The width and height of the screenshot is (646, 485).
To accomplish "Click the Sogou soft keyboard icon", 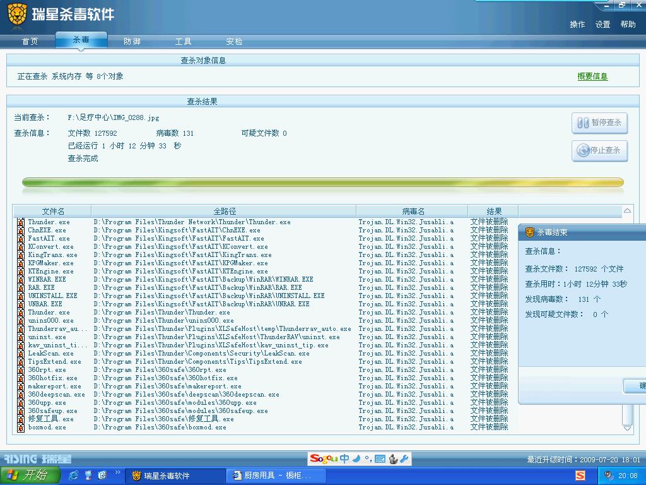I will coord(380,459).
